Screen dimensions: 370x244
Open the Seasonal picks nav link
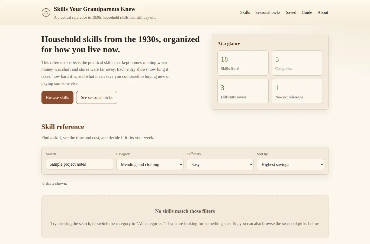(268, 12)
